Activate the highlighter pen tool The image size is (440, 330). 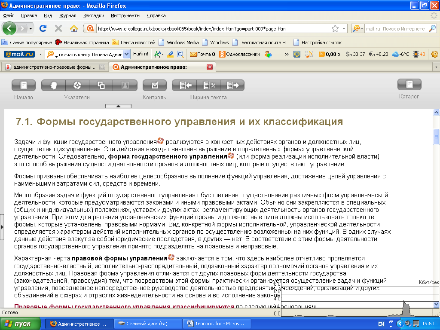point(170,54)
